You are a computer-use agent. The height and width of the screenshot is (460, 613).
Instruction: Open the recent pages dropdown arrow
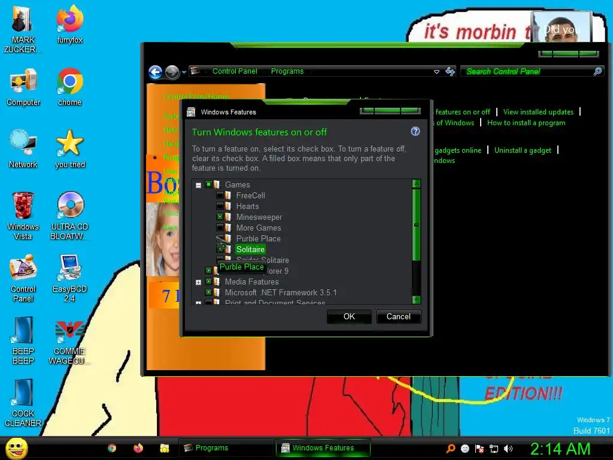[184, 72]
